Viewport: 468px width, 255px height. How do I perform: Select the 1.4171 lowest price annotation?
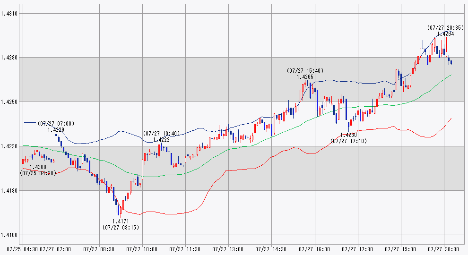coord(121,221)
